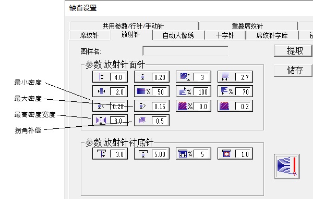Image resolution: width=313 pixels, height=199 pixels.
Task: Click the highest density width icon
Action: tap(101, 121)
